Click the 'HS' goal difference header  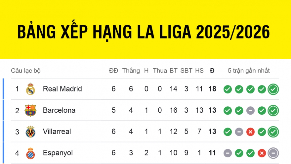pos(199,71)
